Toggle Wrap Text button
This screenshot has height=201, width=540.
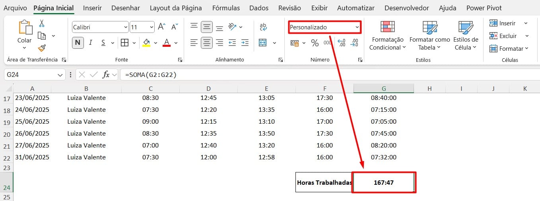(263, 27)
